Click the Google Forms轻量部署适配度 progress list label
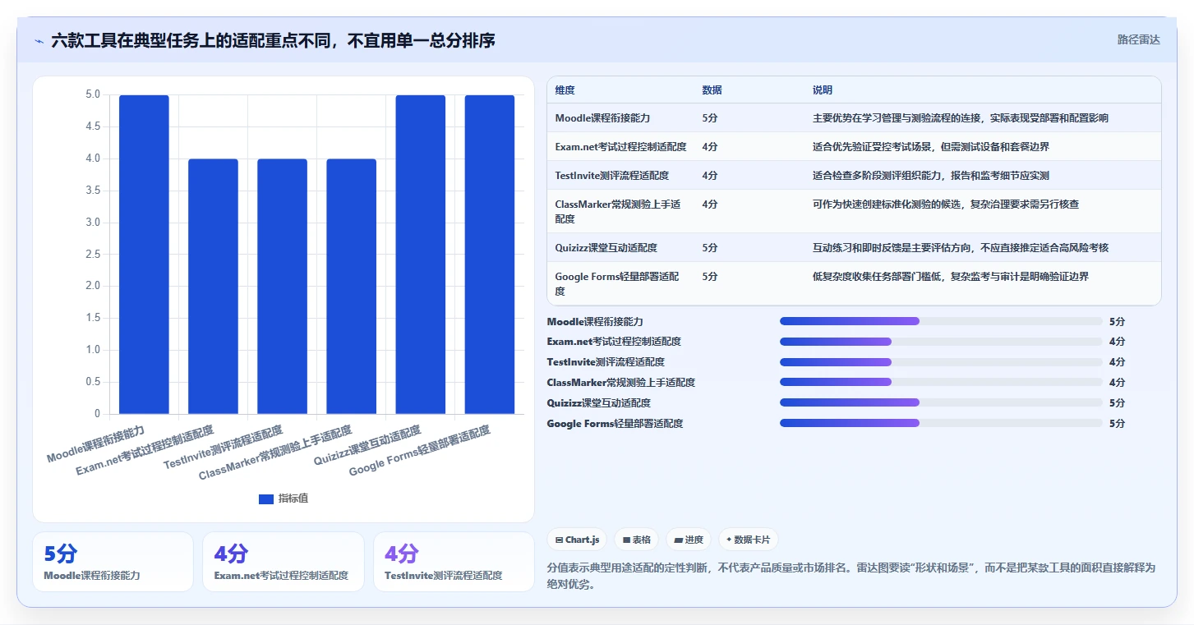Viewport: 1194px width, 625px height. (x=615, y=424)
